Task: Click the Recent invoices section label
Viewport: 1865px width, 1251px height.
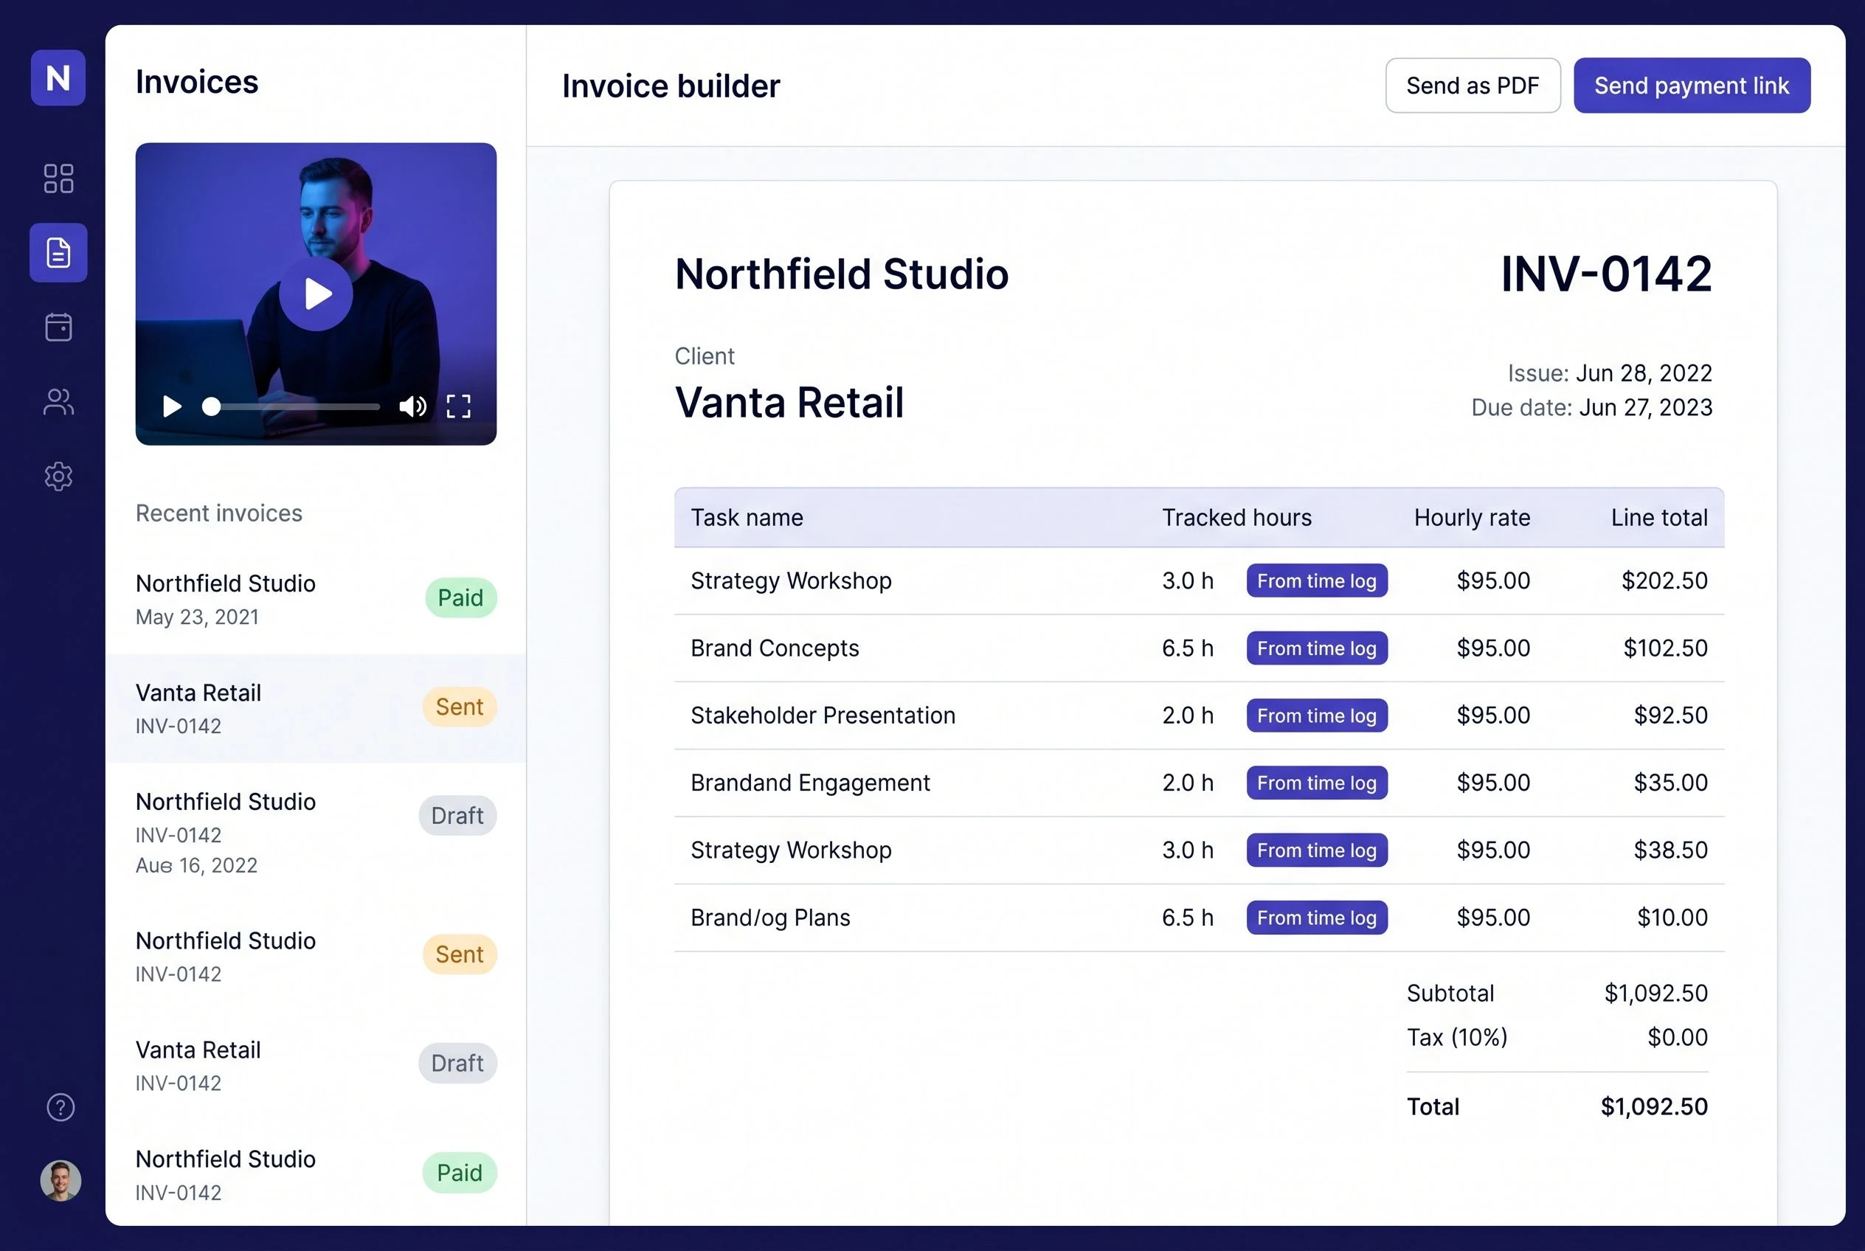Action: point(218,513)
